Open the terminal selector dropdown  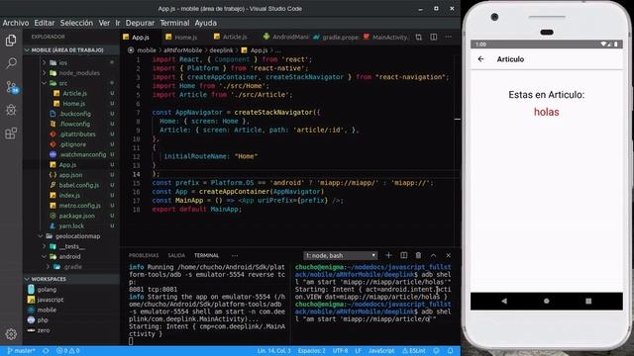(341, 255)
